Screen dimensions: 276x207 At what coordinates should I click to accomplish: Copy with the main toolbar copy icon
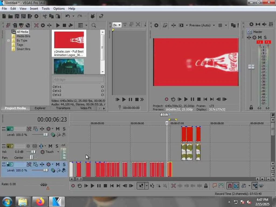(51, 16)
